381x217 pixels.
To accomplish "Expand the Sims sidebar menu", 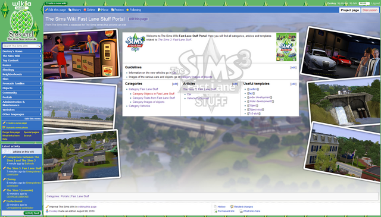I will pyautogui.click(x=21, y=79).
